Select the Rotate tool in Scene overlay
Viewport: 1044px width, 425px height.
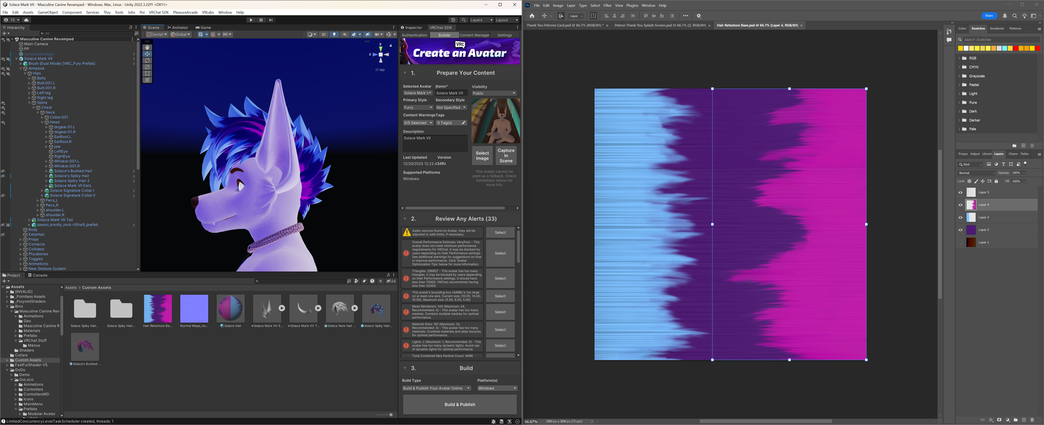(147, 61)
